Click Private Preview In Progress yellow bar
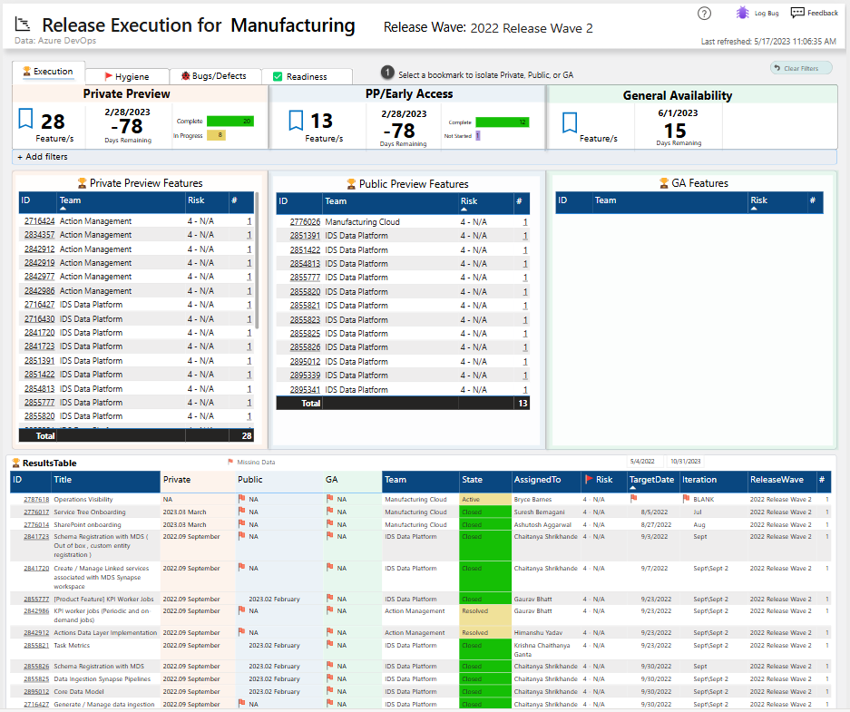The image size is (850, 712). pos(216,135)
